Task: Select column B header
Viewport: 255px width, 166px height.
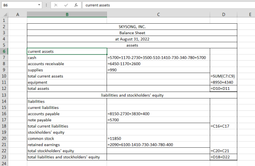Action: (67, 15)
